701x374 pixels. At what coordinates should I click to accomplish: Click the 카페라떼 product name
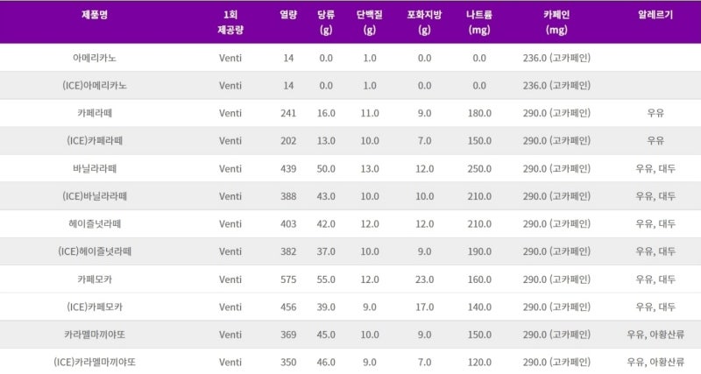(x=95, y=113)
